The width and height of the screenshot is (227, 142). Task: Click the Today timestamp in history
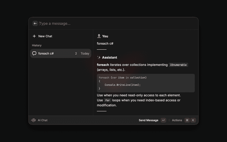(85, 54)
